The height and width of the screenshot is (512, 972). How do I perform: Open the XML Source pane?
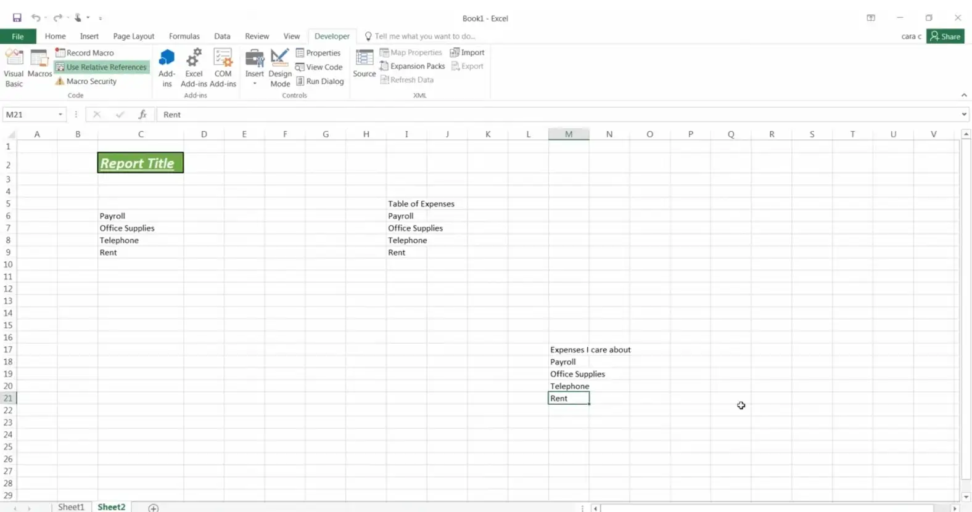coord(364,65)
